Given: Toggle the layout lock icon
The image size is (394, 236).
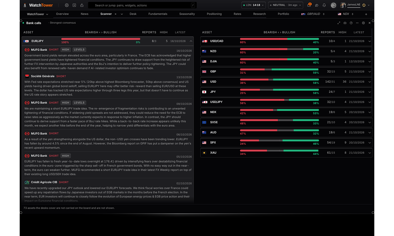Looking at the screenshot, I should [82, 5].
